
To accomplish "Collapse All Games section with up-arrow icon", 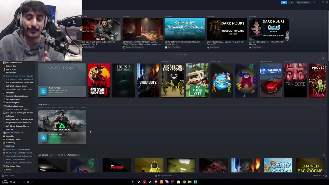I will pyautogui.click(x=324, y=155).
